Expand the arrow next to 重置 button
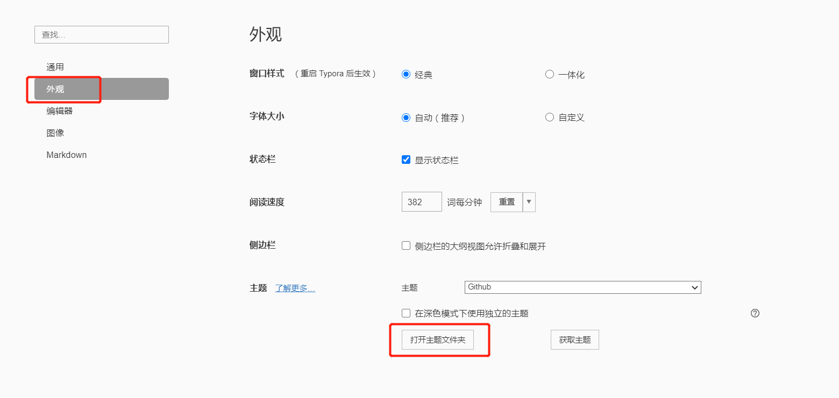 pos(529,202)
